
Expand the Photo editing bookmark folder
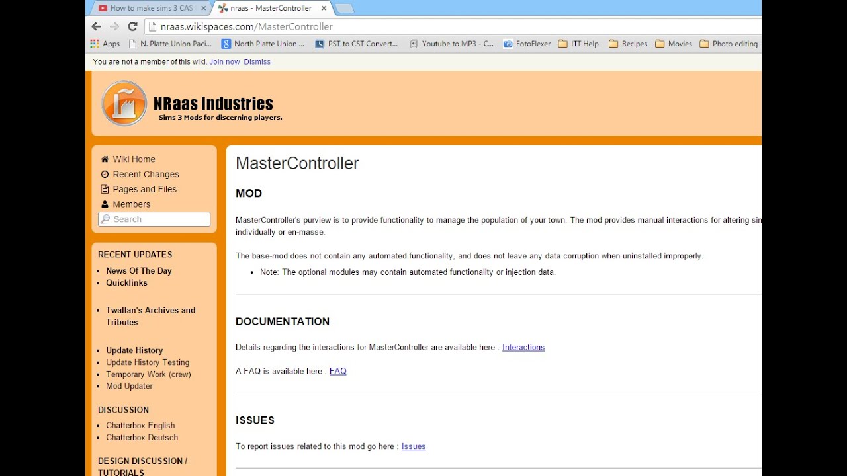729,44
